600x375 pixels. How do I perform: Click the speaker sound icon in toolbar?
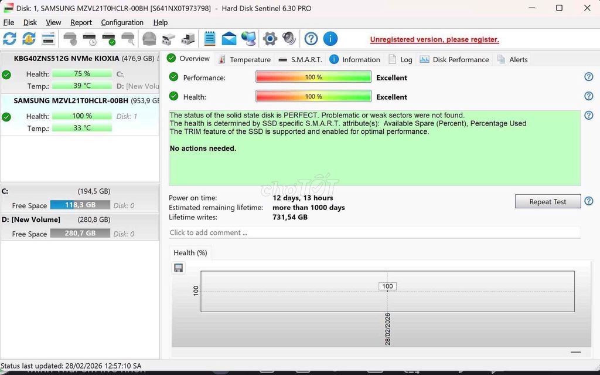[289, 39]
